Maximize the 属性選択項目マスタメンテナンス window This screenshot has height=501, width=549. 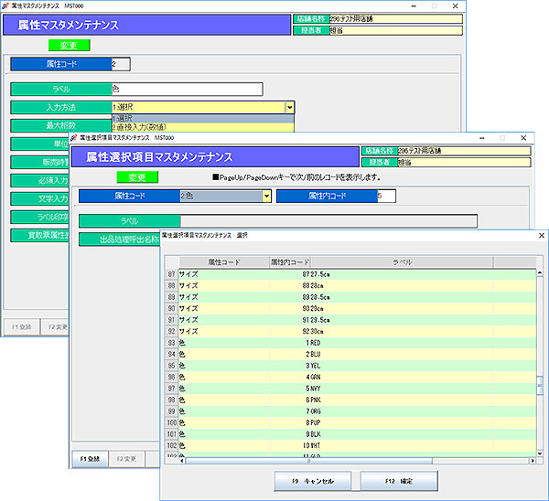point(501,137)
